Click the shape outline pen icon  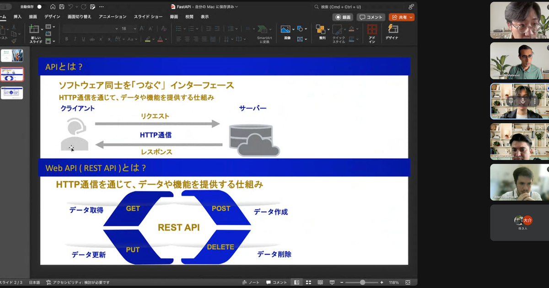pyautogui.click(x=351, y=39)
